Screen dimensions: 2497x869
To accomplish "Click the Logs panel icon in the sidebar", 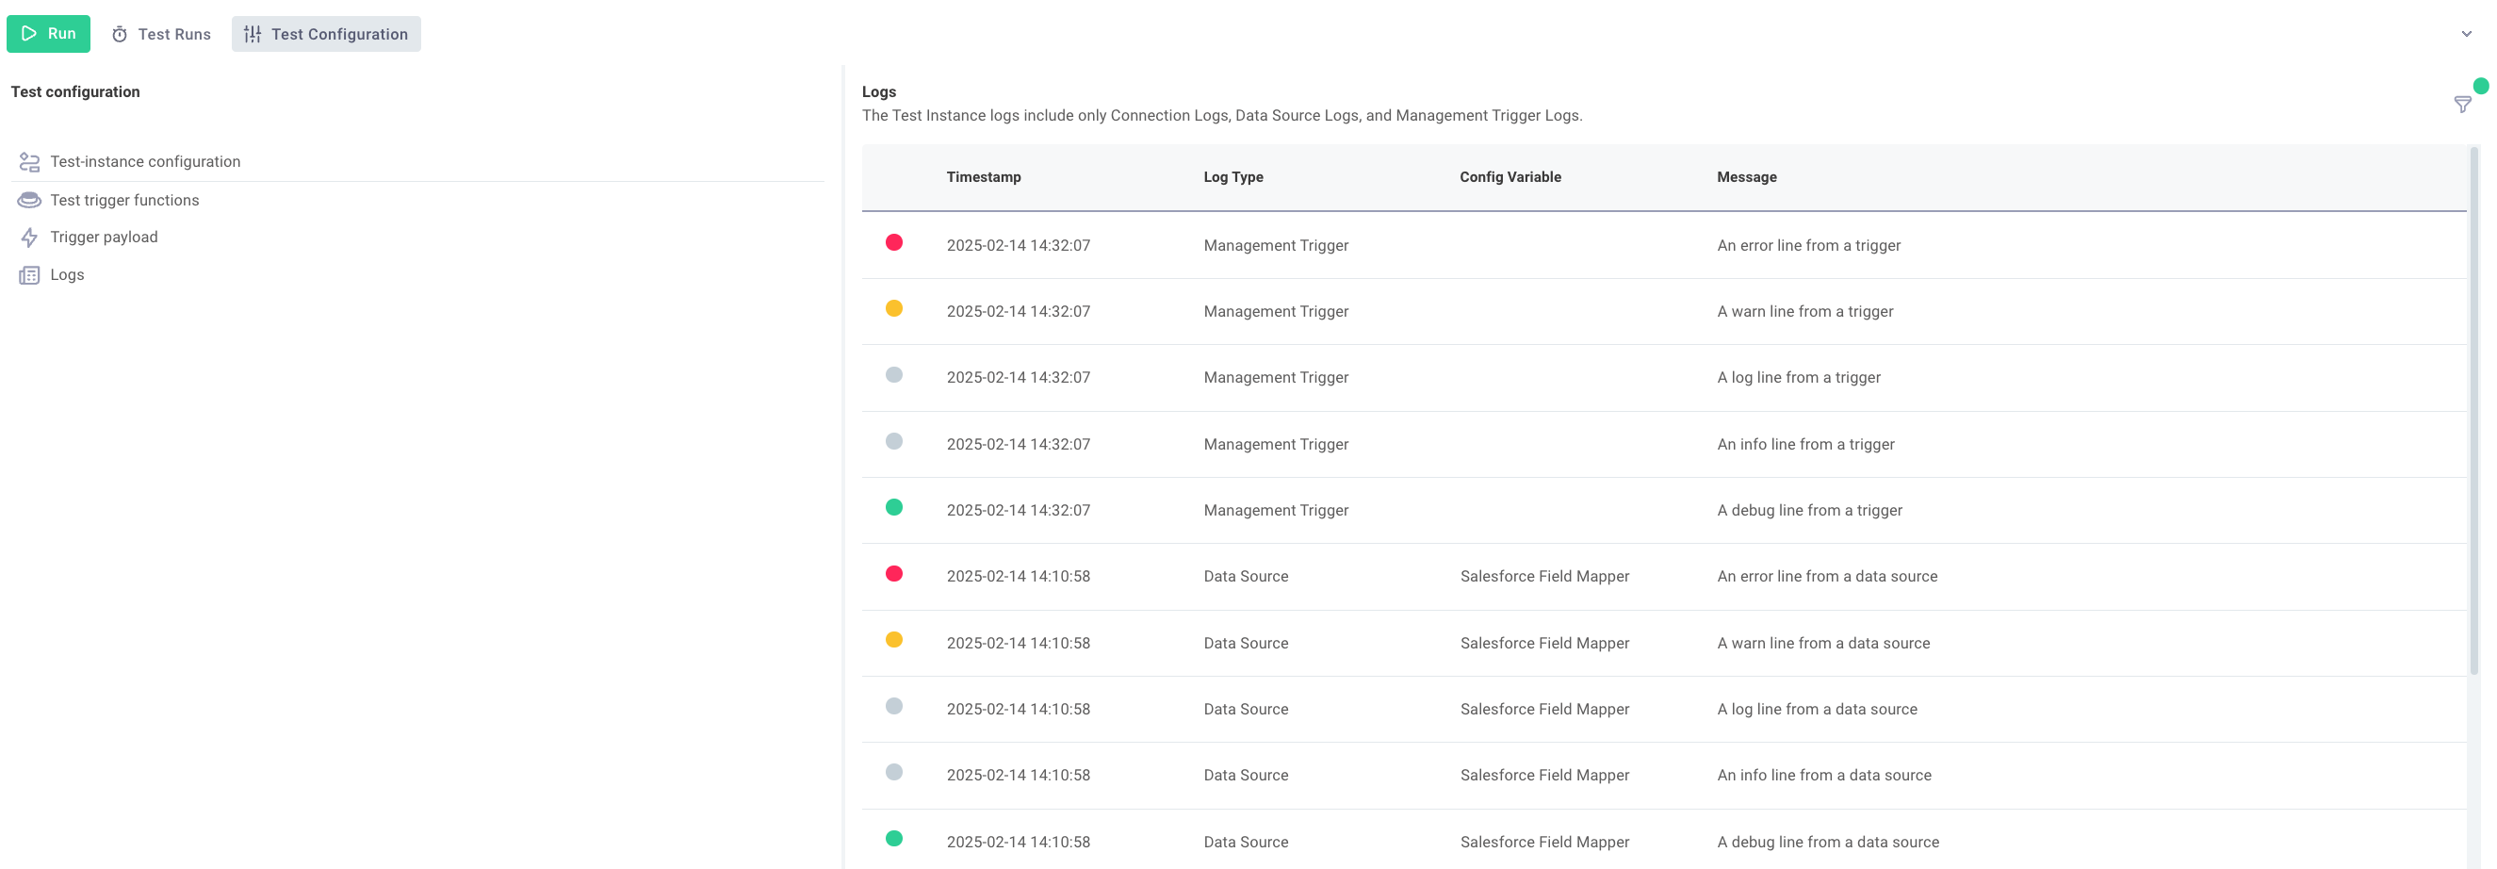I will pos(28,274).
